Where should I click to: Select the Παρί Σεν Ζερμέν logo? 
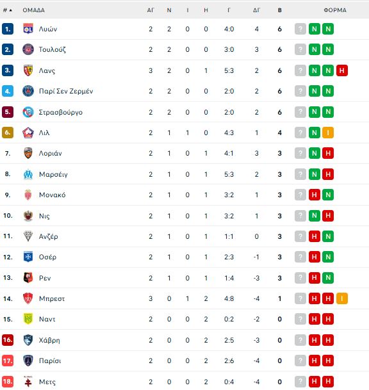28,91
